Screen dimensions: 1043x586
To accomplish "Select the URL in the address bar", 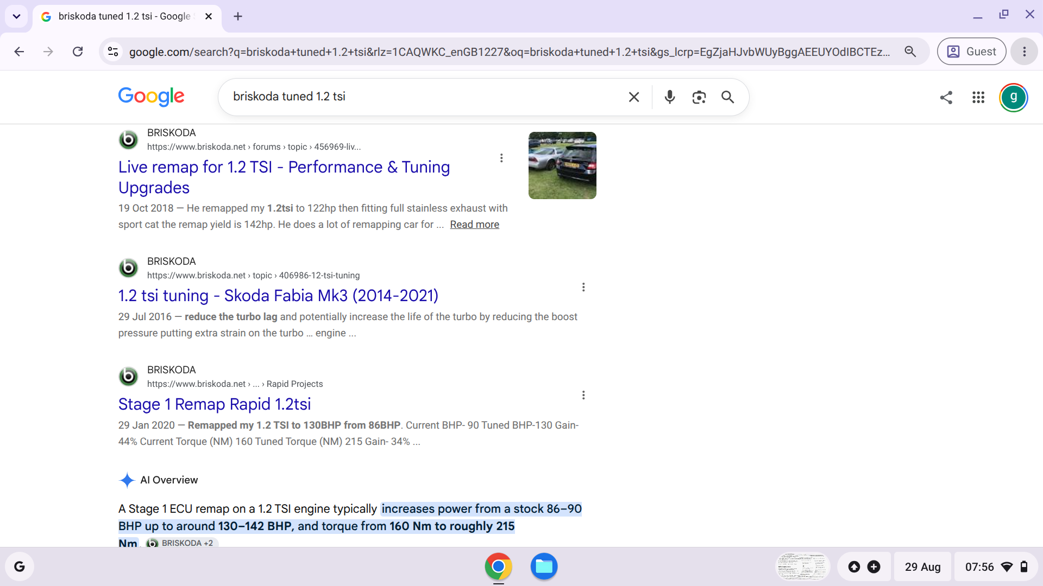I will point(510,52).
